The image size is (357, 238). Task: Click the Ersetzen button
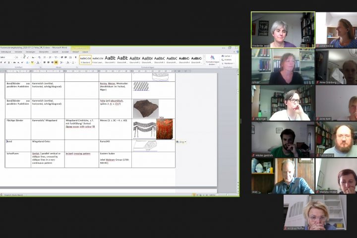coord(226,59)
